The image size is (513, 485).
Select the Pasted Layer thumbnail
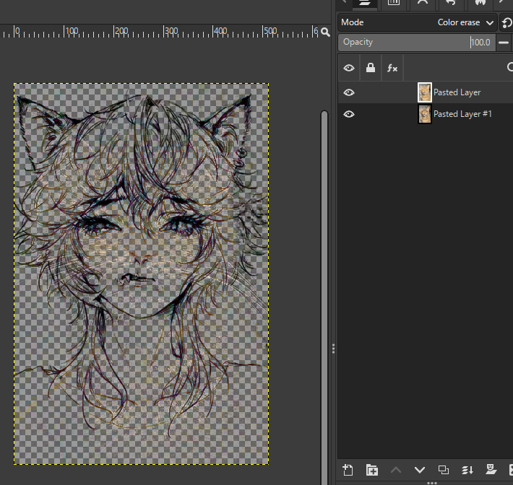point(425,92)
